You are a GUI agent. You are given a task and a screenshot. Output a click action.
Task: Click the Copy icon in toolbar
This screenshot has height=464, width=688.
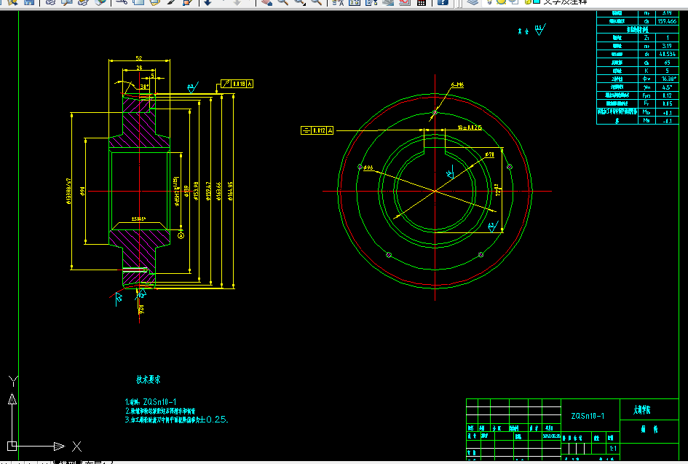click(x=138, y=2)
